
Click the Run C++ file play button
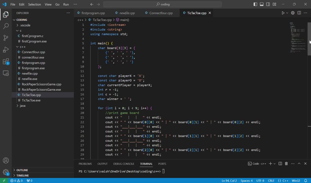pyautogui.click(x=283, y=13)
